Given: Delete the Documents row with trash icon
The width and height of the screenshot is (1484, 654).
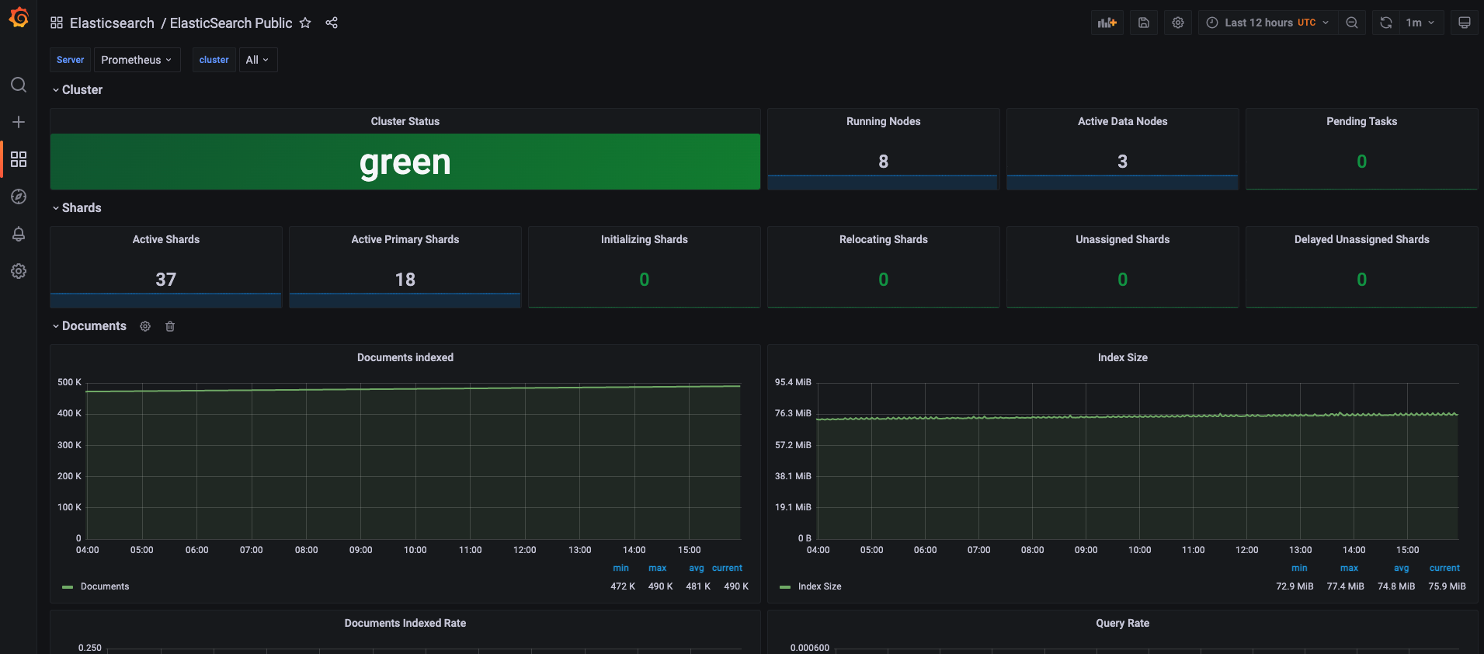Looking at the screenshot, I should point(170,326).
